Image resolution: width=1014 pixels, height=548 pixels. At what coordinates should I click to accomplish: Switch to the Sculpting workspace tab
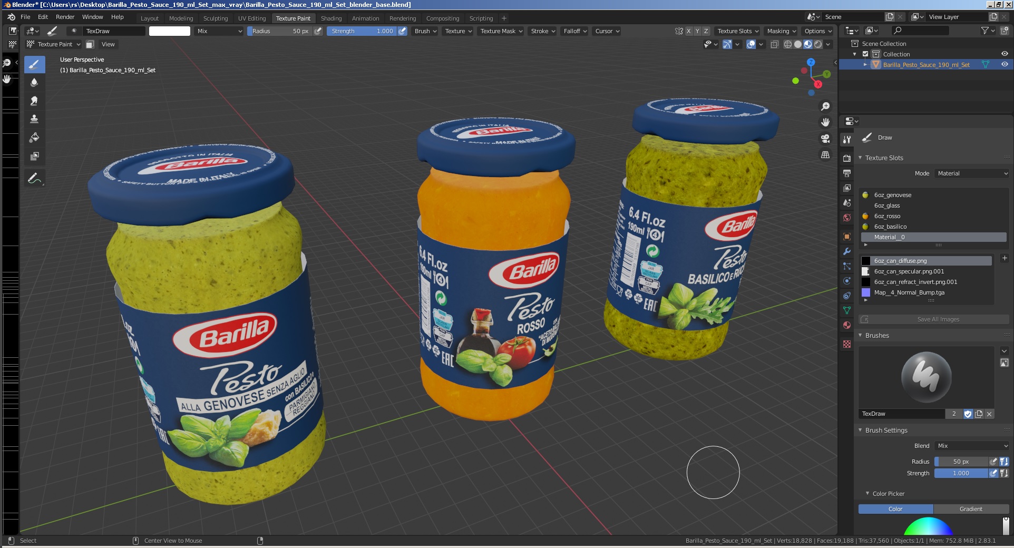(x=216, y=18)
